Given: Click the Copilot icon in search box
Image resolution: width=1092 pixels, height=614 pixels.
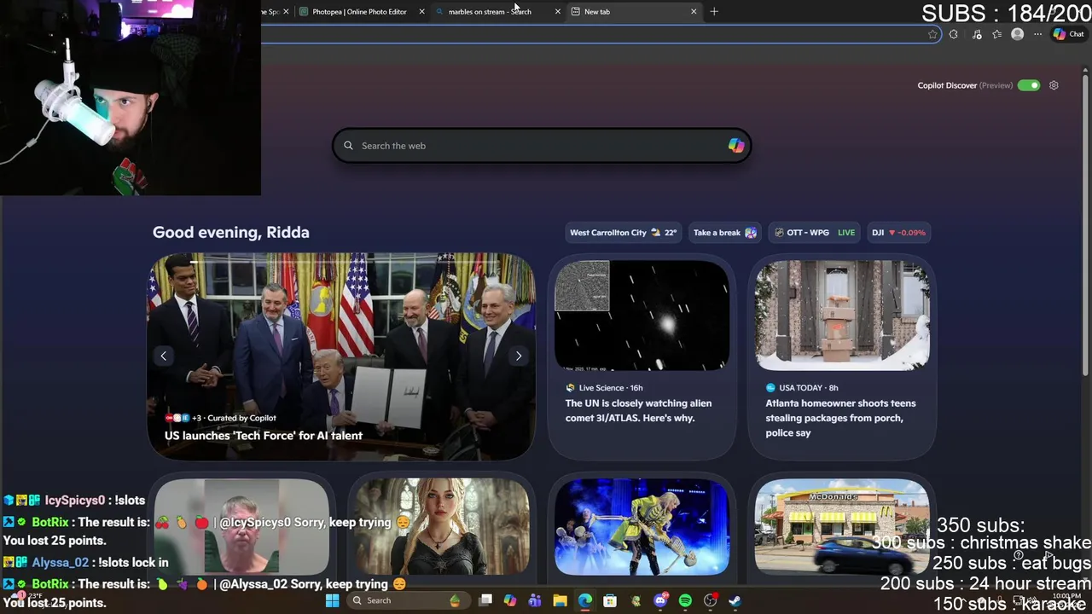Looking at the screenshot, I should [735, 146].
